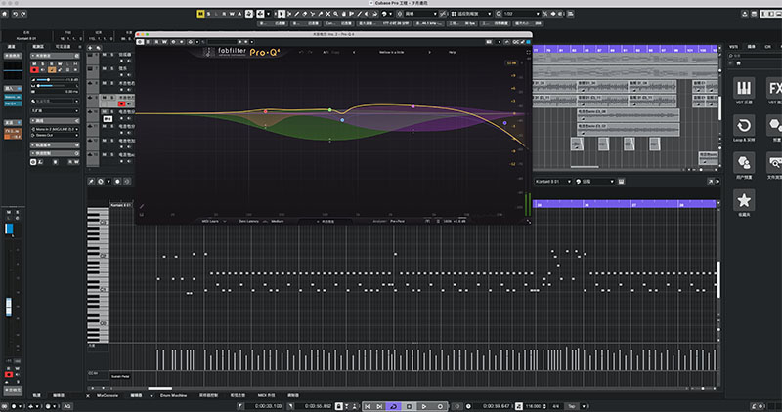
Task: Toggle the yellow M mute-all state button
Action: (200, 14)
